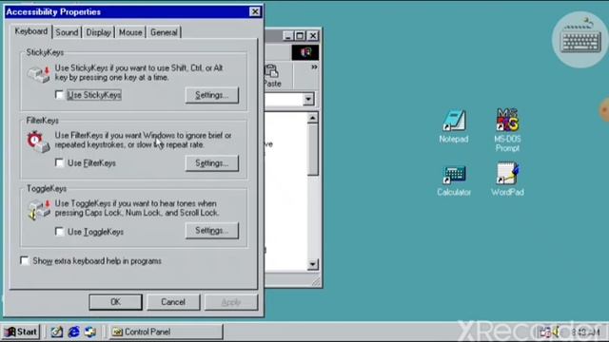Click the Show Desktop quick launch icon
Image resolution: width=609 pixels, height=342 pixels.
pos(56,332)
